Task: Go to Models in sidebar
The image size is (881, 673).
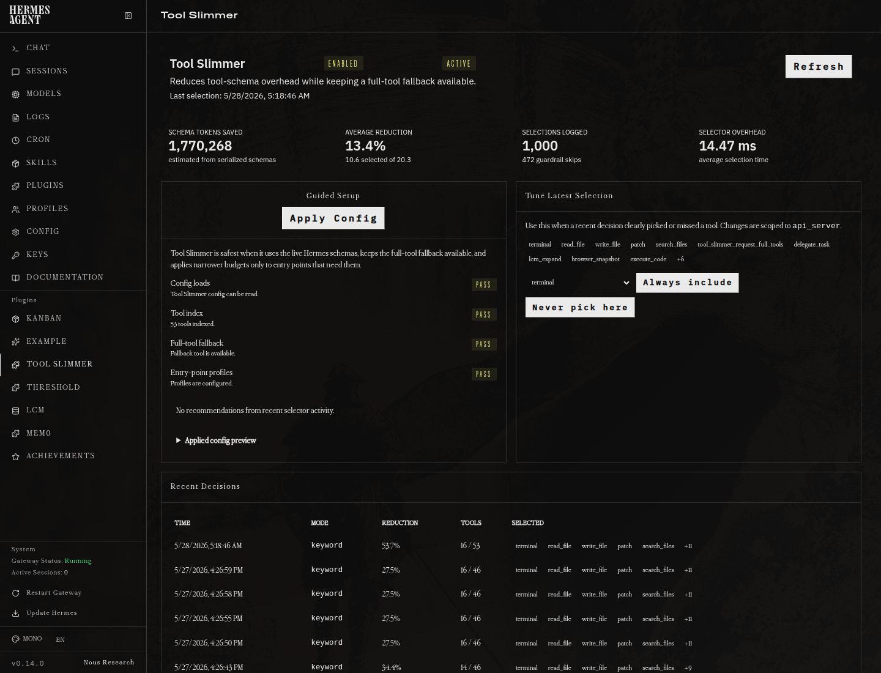Action: [73, 94]
